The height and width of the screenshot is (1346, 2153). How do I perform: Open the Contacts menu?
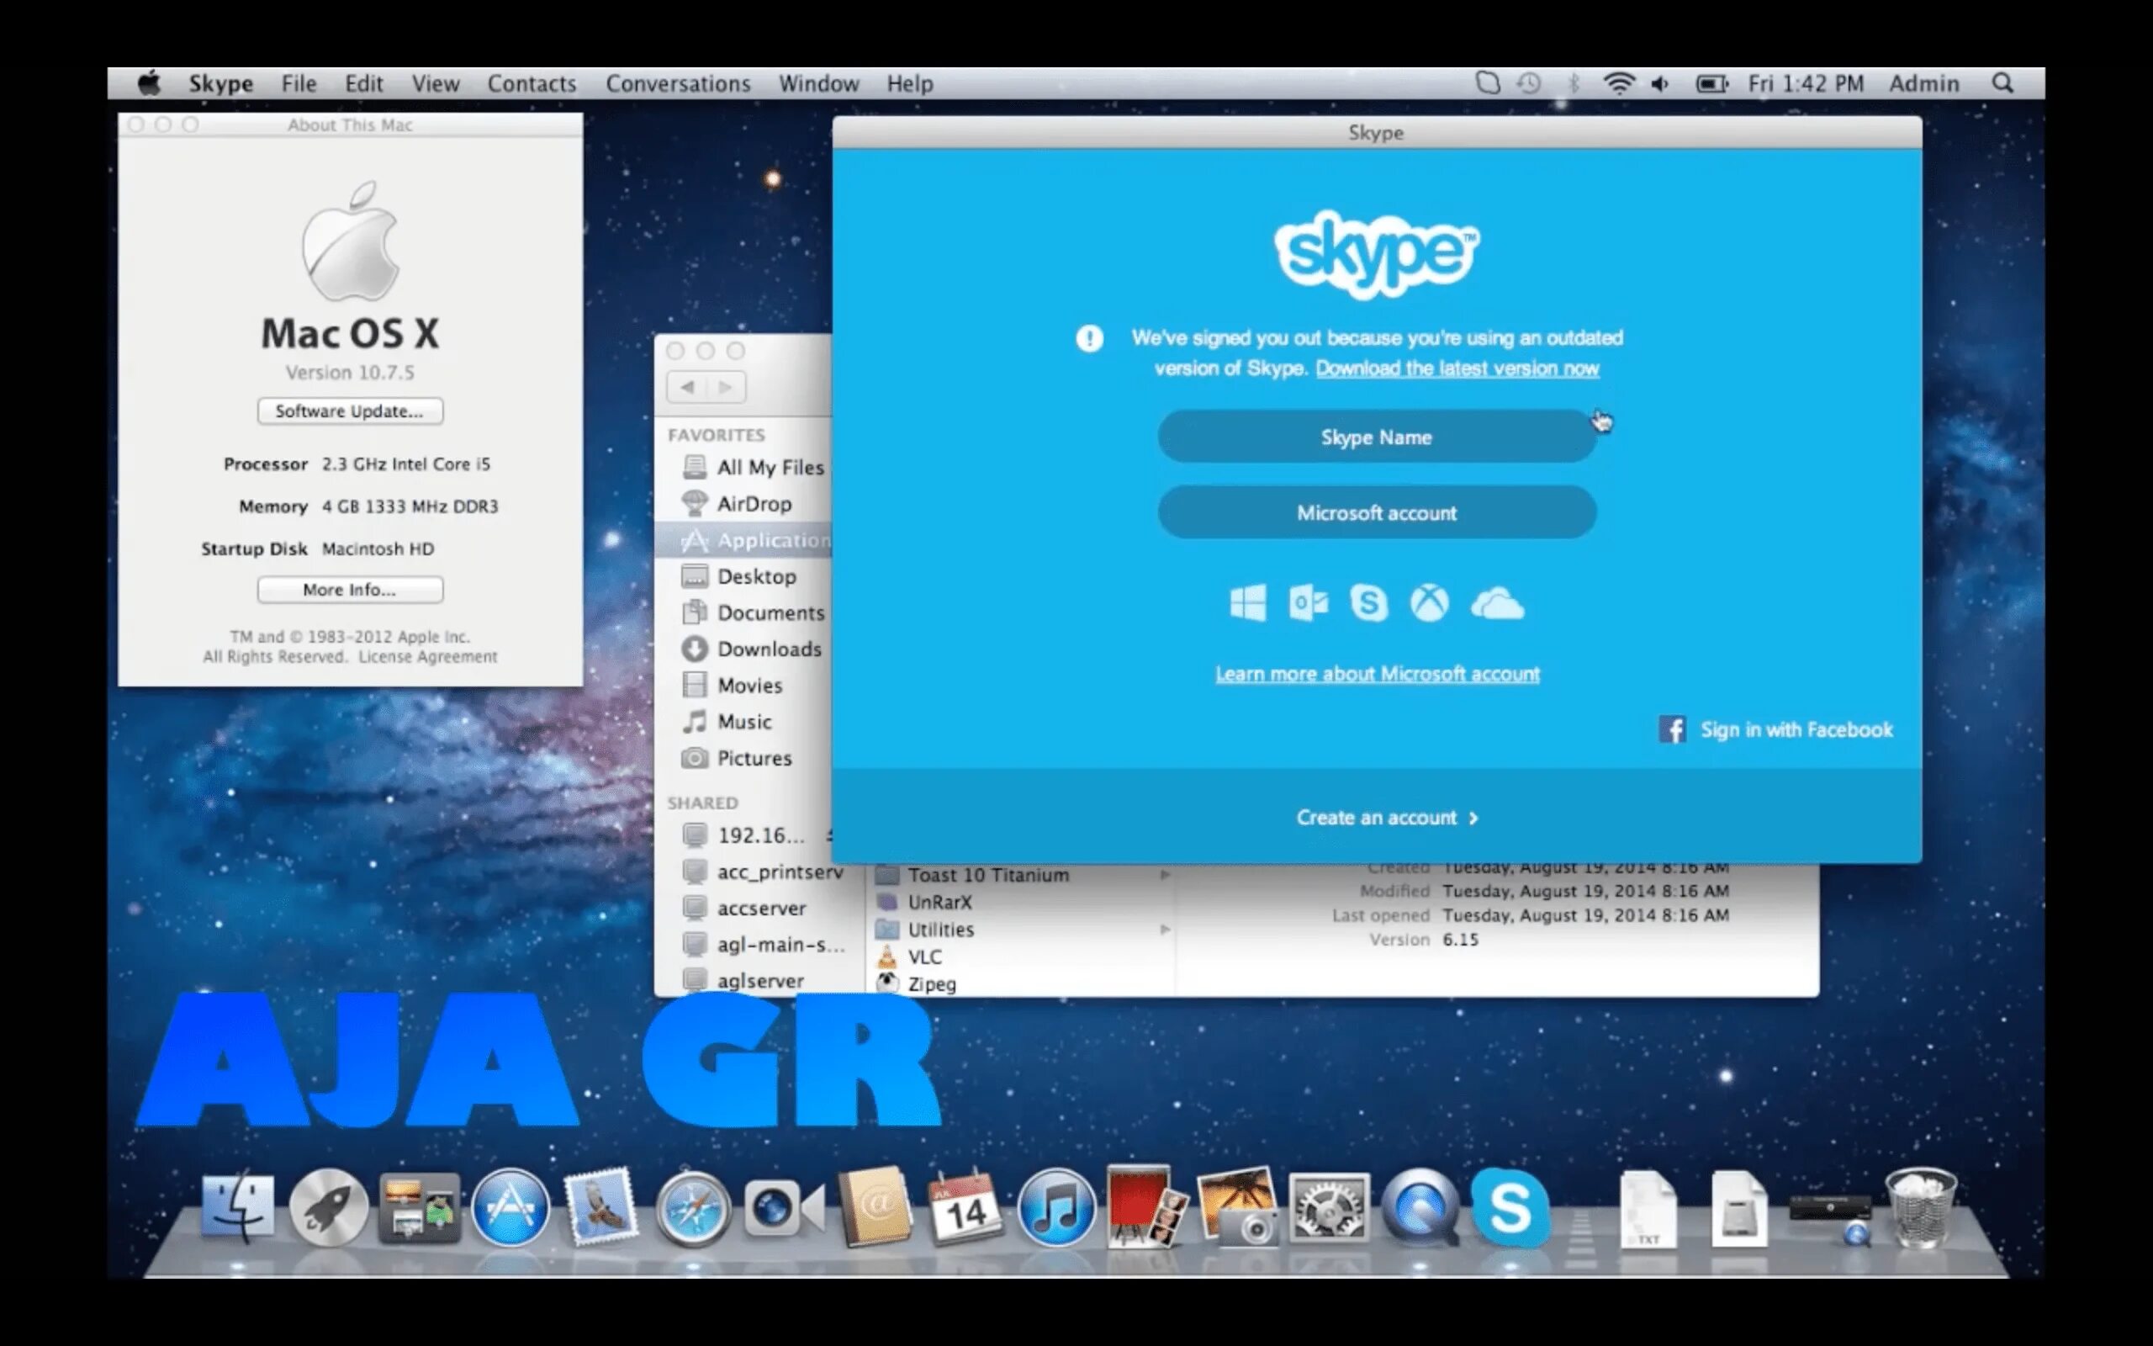[x=532, y=83]
